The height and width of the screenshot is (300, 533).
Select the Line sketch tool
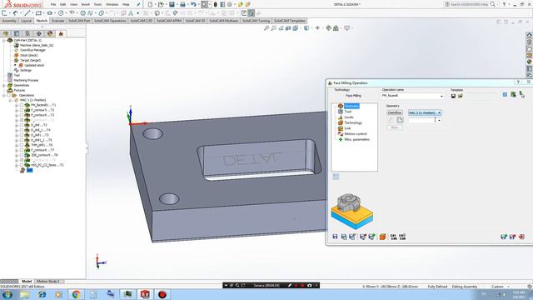tap(27, 13)
